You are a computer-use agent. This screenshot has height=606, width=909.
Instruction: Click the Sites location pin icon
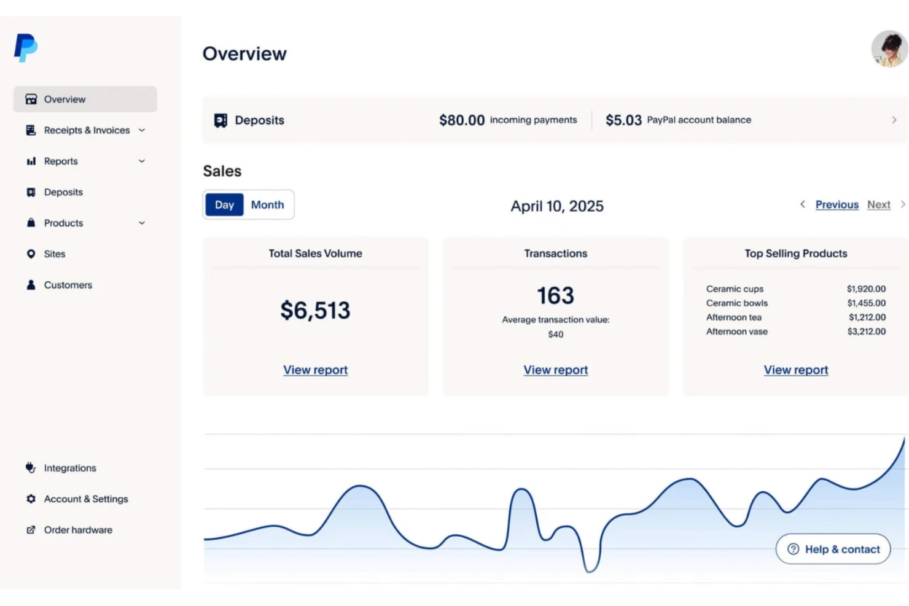click(30, 254)
